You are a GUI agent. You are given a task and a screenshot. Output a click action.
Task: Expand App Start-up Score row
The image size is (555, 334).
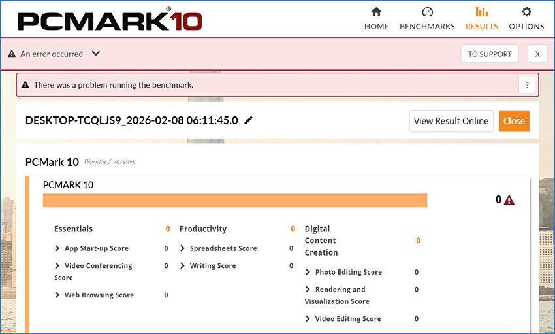[x=58, y=248]
